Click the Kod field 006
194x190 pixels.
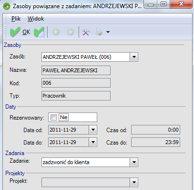[76, 83]
